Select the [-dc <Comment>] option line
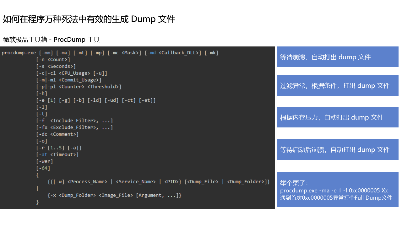Viewport: 402px width, 226px height. (57, 134)
